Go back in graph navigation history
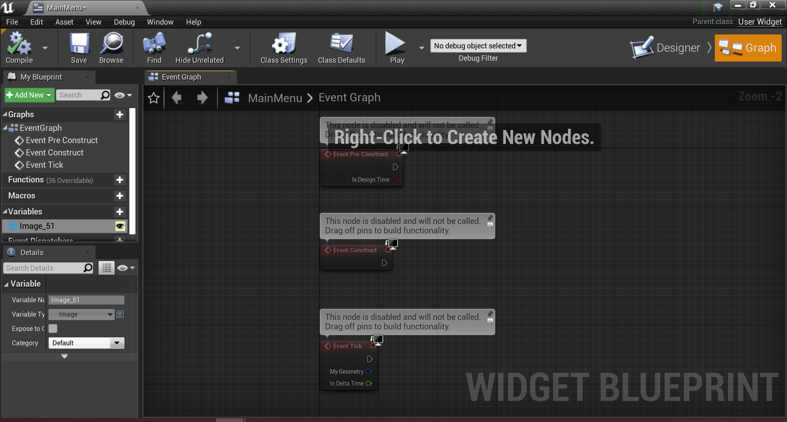 tap(177, 98)
